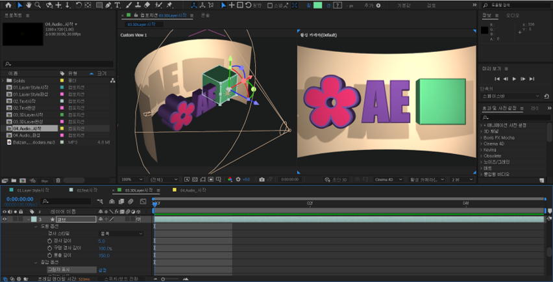The width and height of the screenshot is (553, 282).
Task: Click new folder icon in project panel
Action: [14, 181]
